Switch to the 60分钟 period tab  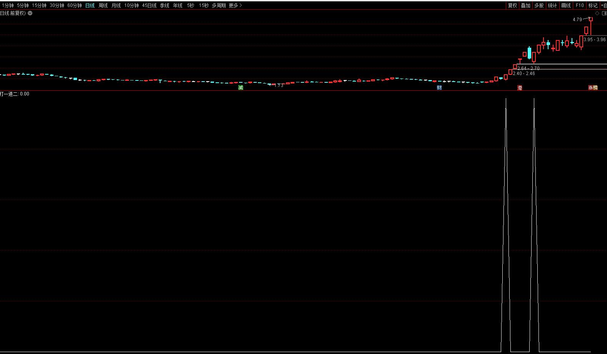click(74, 5)
